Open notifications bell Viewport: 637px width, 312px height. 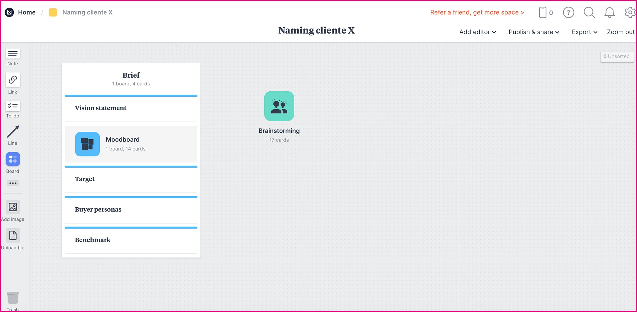(609, 13)
